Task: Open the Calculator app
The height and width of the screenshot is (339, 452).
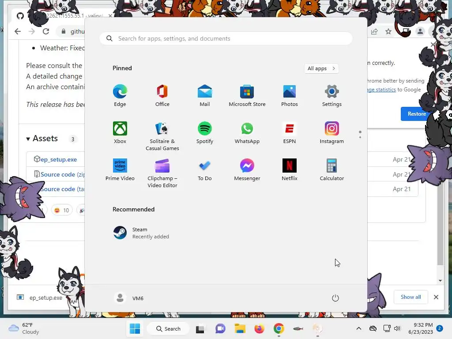Action: pos(332,170)
